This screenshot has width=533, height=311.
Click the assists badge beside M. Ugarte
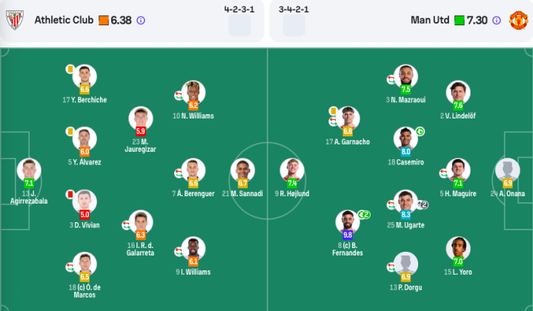(x=423, y=204)
